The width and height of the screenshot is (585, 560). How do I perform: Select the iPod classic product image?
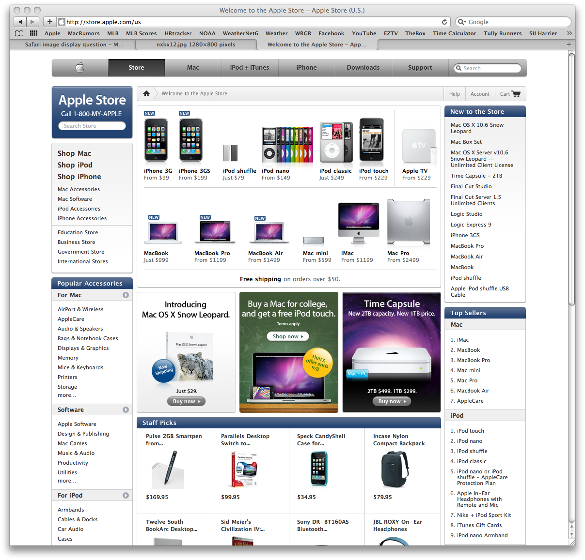click(x=336, y=143)
